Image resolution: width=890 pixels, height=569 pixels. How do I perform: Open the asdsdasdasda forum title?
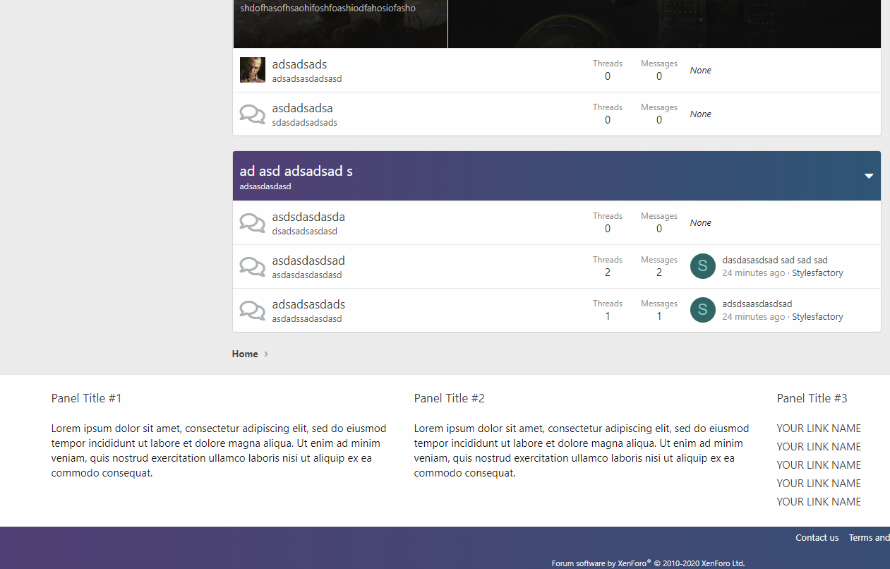coord(308,217)
